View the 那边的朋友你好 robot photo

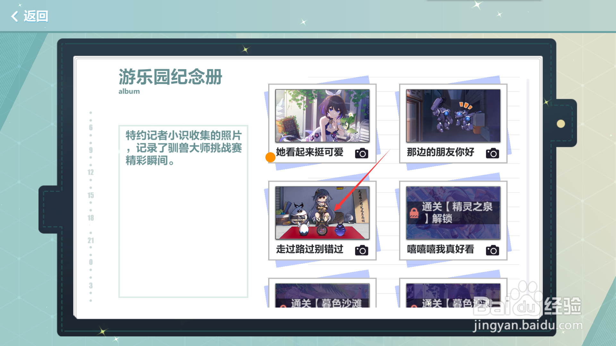click(x=453, y=115)
